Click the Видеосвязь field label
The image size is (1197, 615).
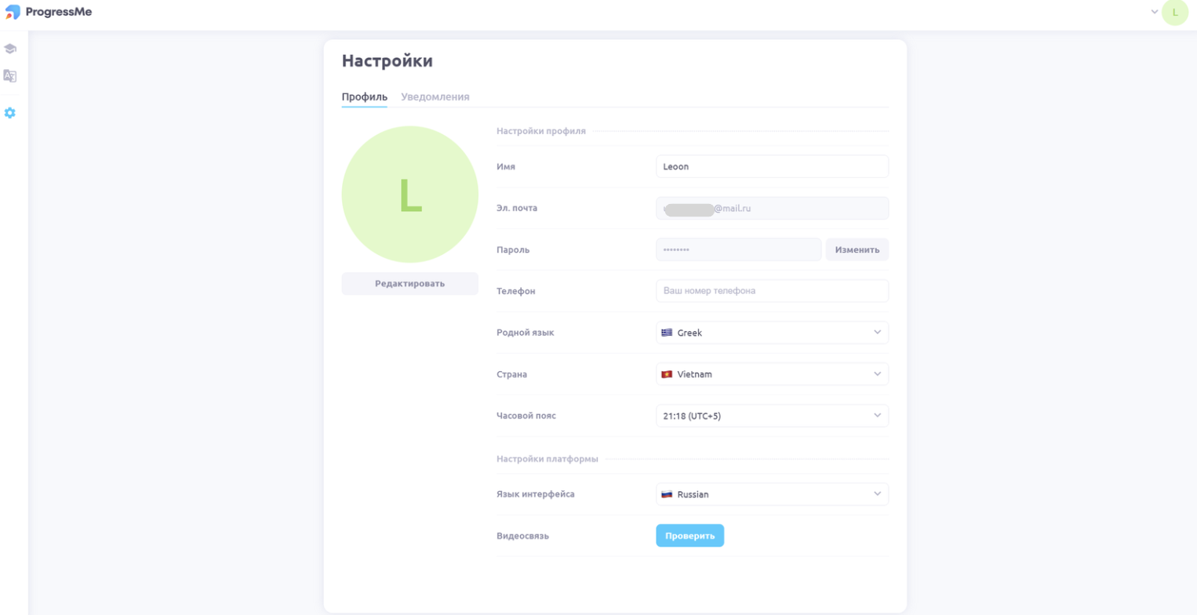522,536
